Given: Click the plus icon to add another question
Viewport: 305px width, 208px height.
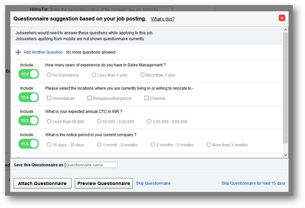Looking at the screenshot, I should tap(18, 52).
